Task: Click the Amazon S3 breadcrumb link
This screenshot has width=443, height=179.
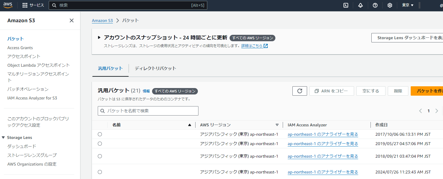Action: click(x=102, y=20)
